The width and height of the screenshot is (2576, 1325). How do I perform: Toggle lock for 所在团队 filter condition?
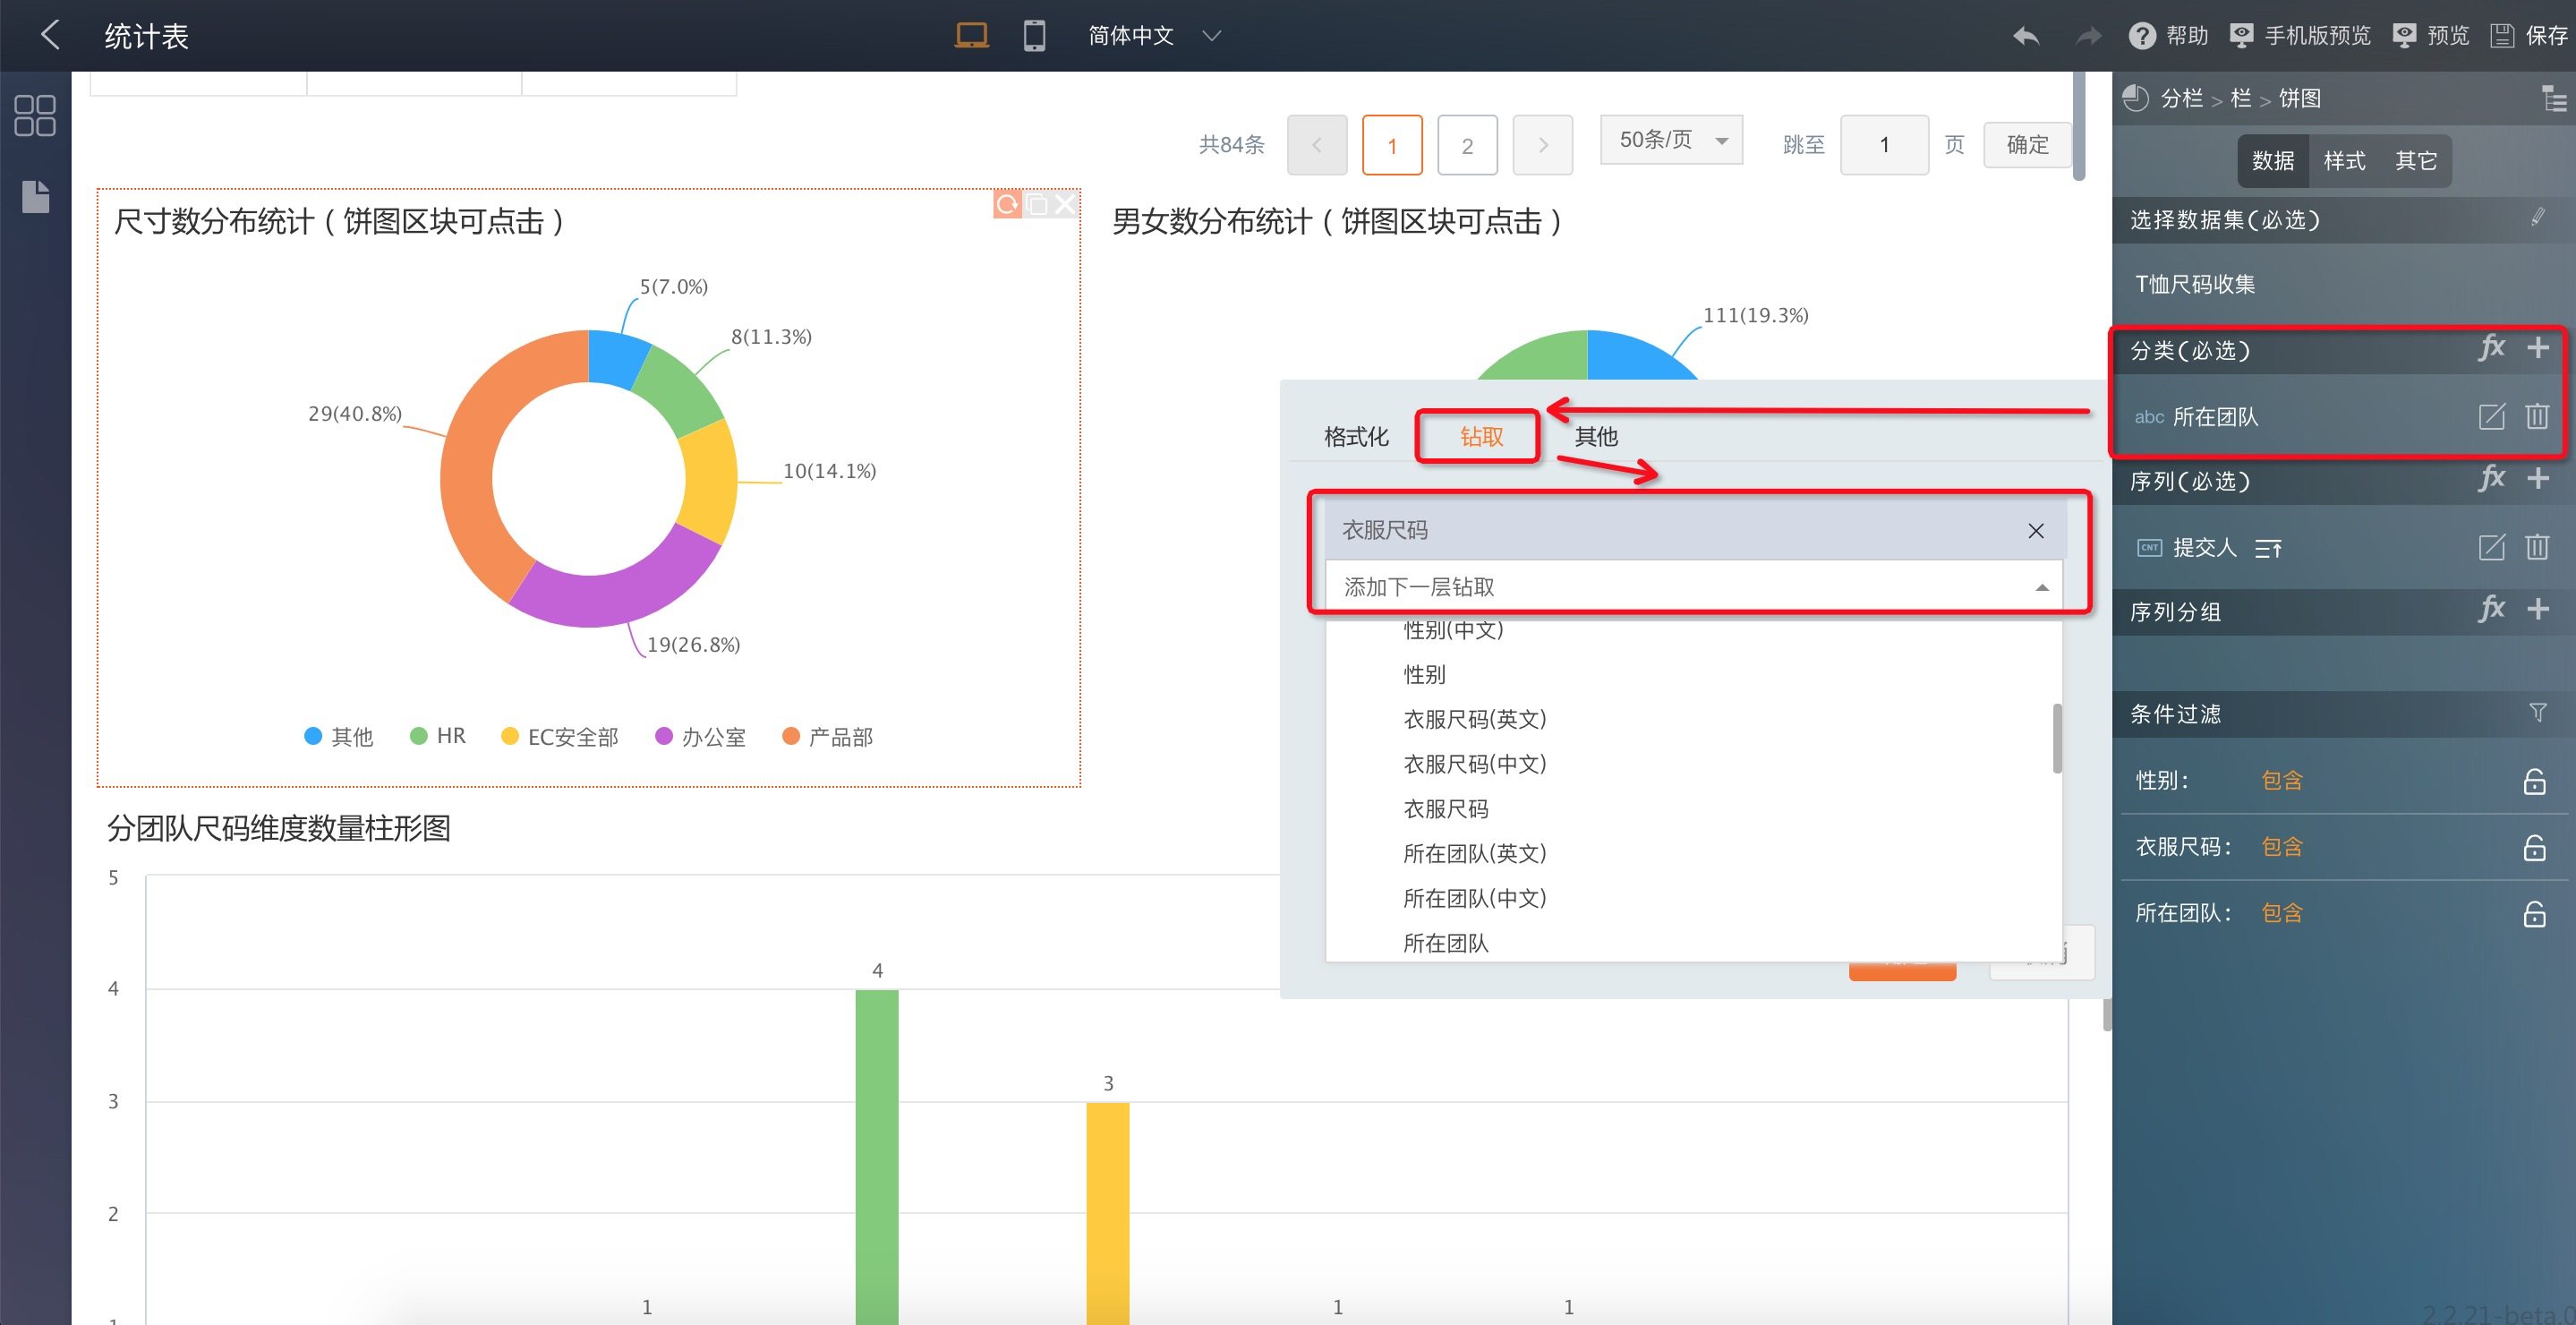pos(2534,913)
